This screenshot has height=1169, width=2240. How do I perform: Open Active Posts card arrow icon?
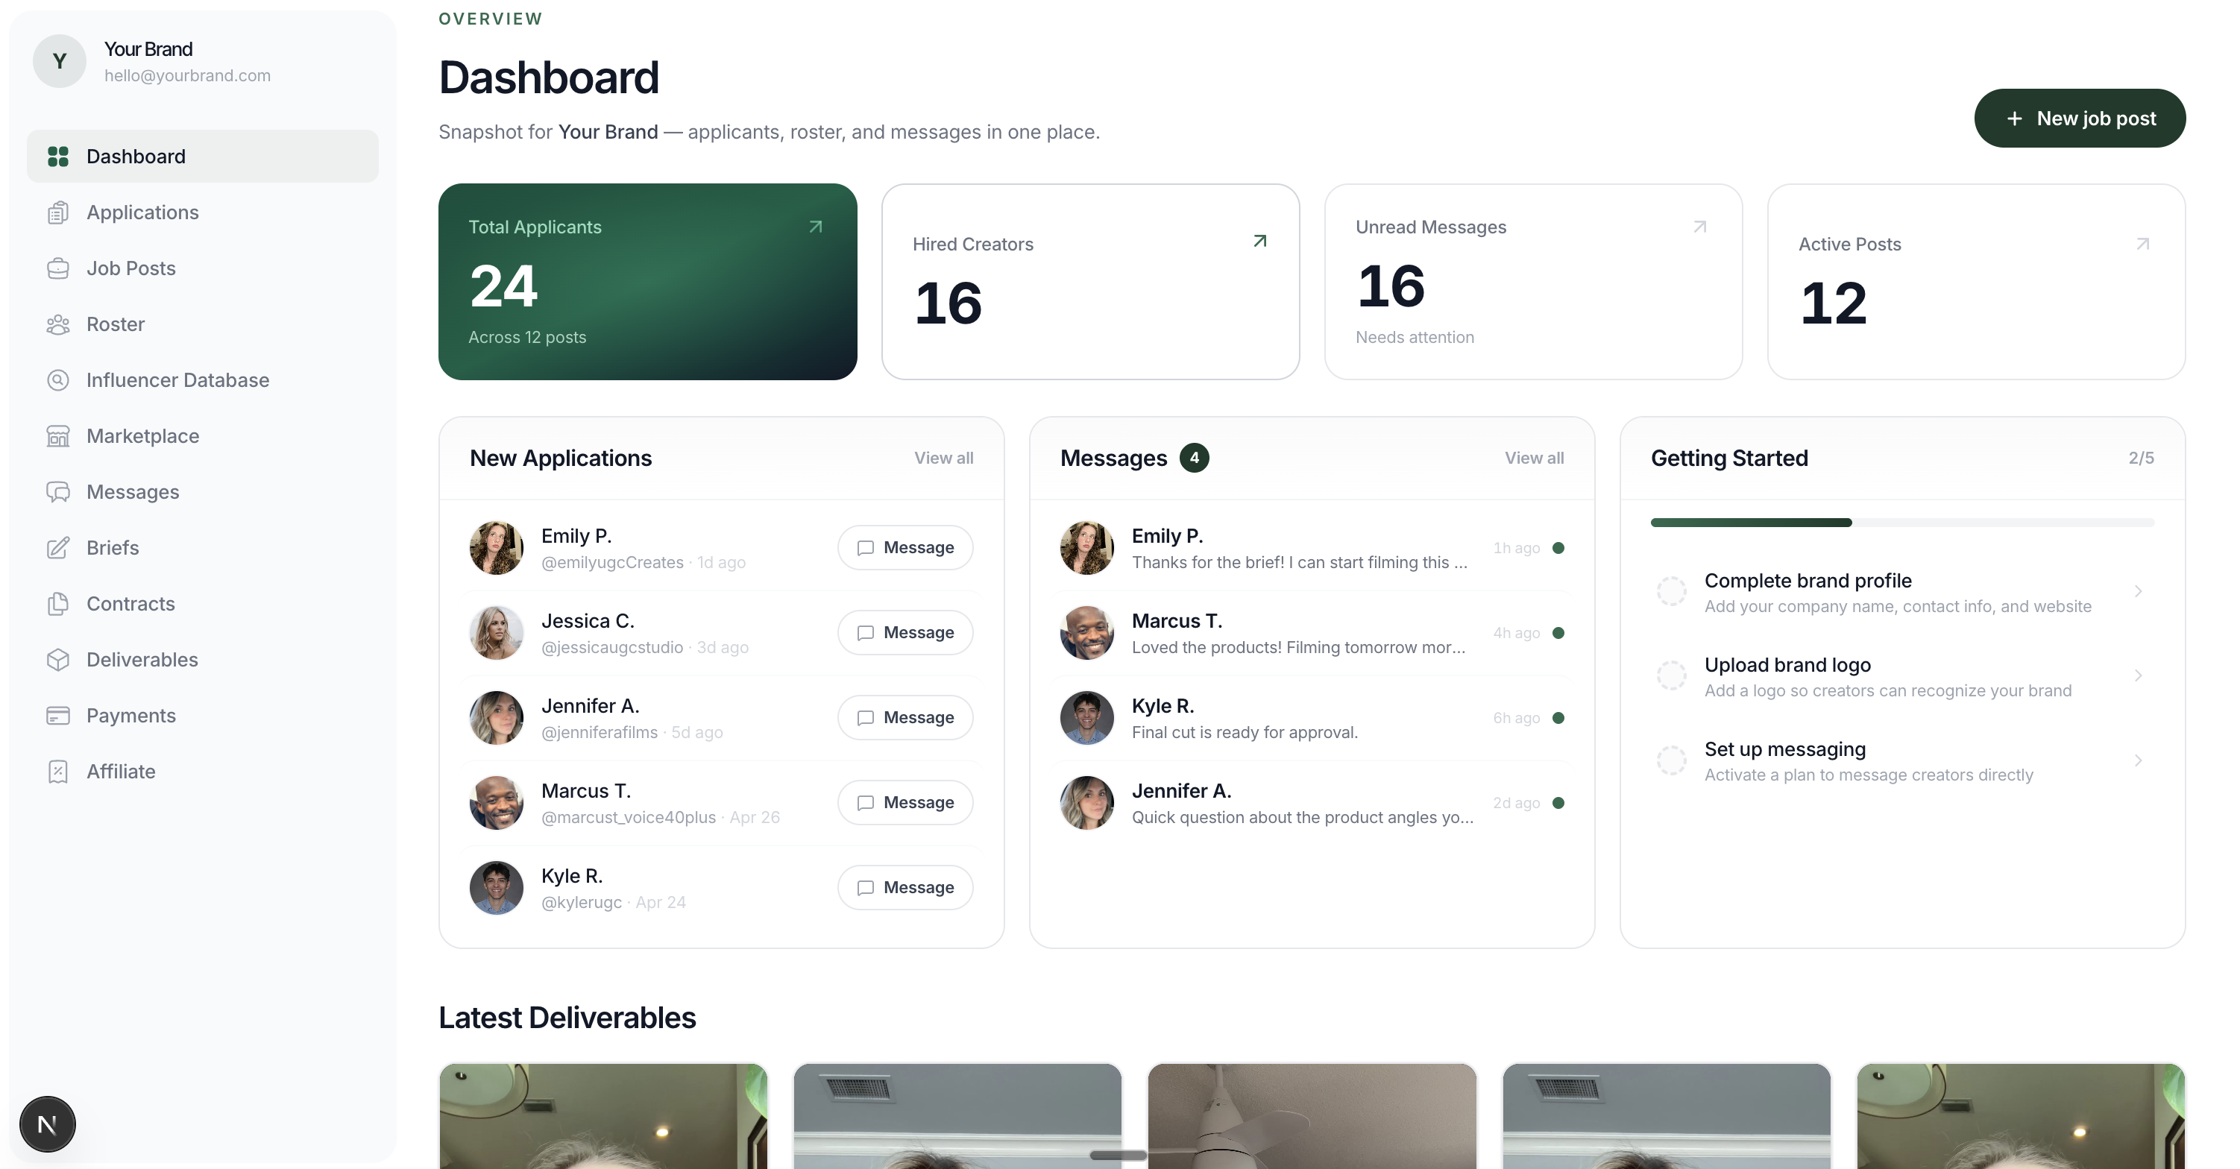[2142, 245]
